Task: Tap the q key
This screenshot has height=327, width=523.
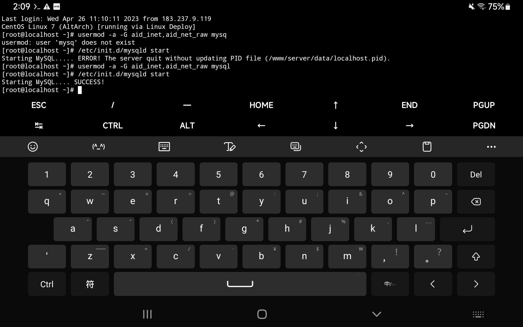Action: 47,202
